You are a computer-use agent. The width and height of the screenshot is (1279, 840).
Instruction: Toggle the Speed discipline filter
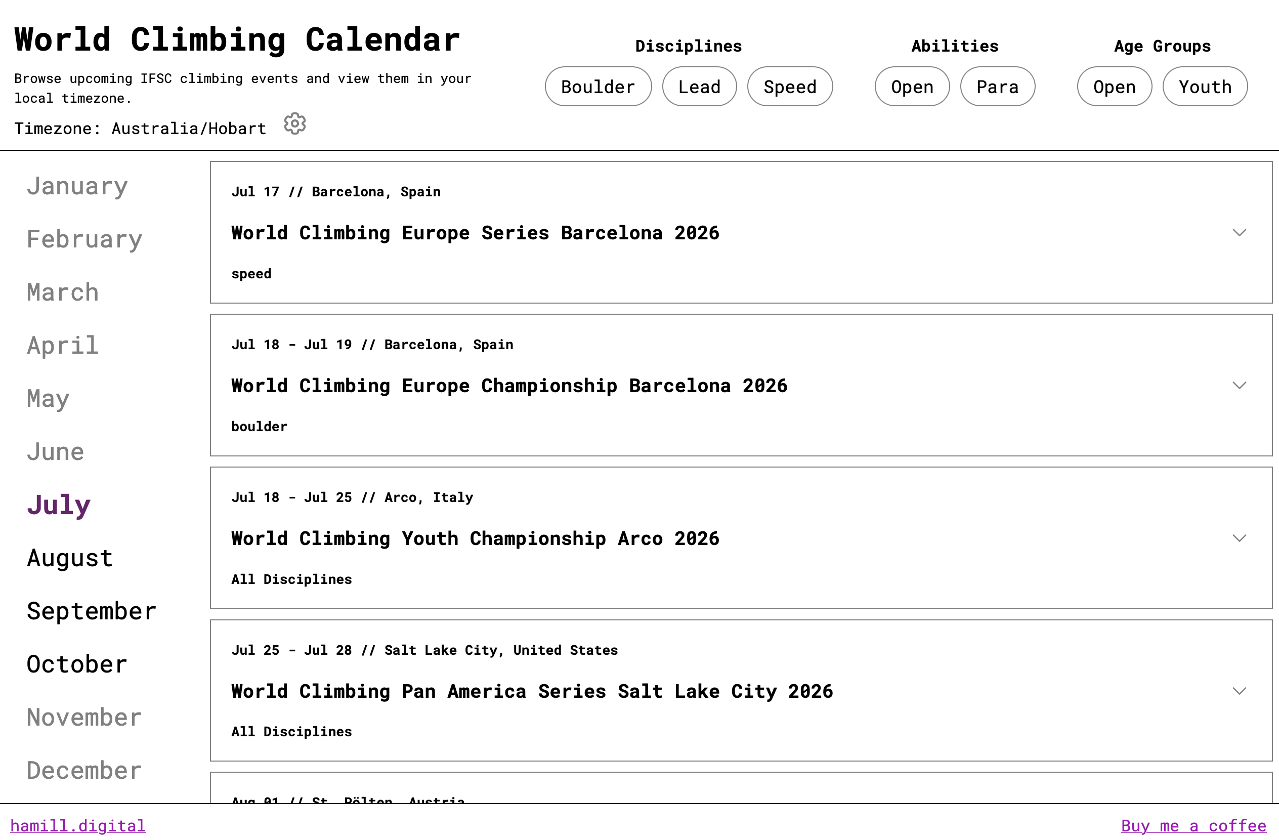790,87
